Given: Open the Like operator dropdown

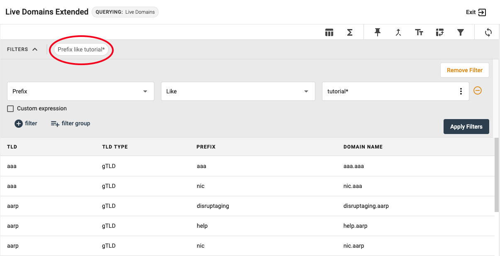Looking at the screenshot, I should click(x=238, y=91).
